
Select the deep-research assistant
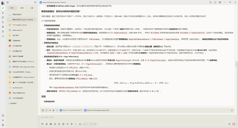22,30
